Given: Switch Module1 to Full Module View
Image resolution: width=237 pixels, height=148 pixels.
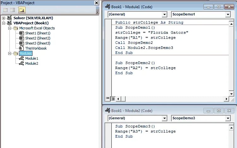Looking at the screenshot, I should coord(113,99).
